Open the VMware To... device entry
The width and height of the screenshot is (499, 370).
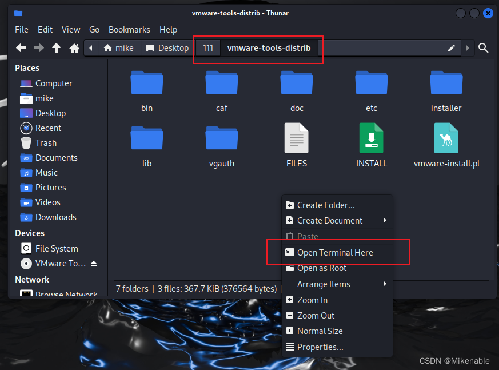pyautogui.click(x=53, y=264)
